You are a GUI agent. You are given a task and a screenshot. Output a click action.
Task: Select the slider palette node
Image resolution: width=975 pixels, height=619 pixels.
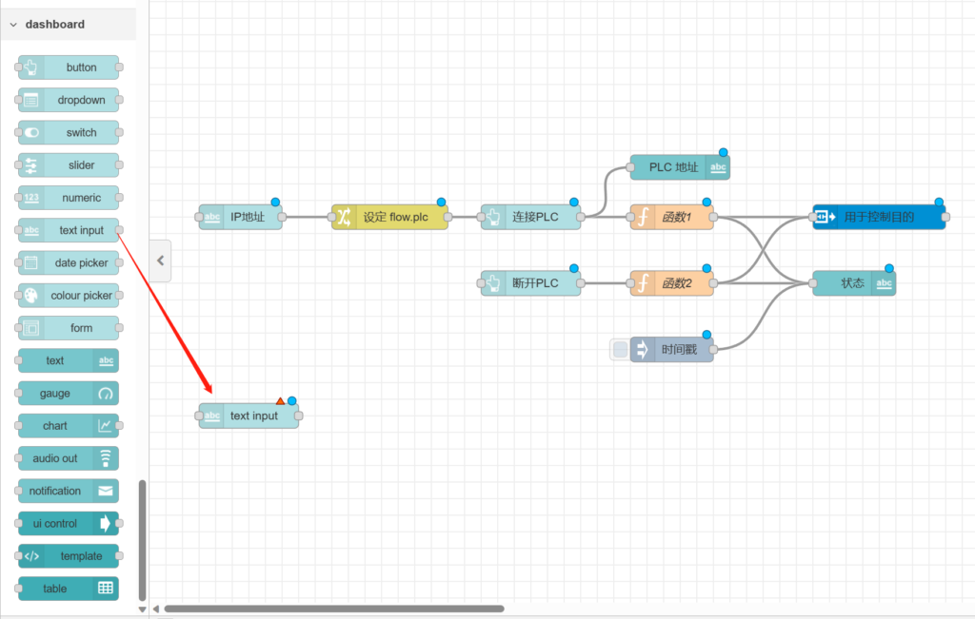click(x=69, y=165)
